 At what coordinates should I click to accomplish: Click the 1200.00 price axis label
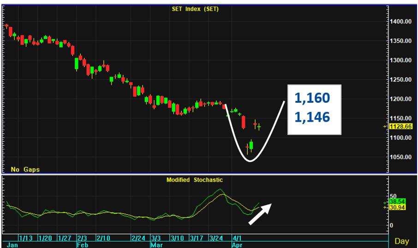click(400, 99)
